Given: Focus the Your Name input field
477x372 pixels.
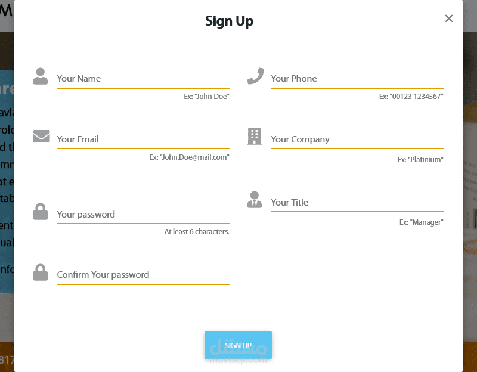Looking at the screenshot, I should pos(143,79).
